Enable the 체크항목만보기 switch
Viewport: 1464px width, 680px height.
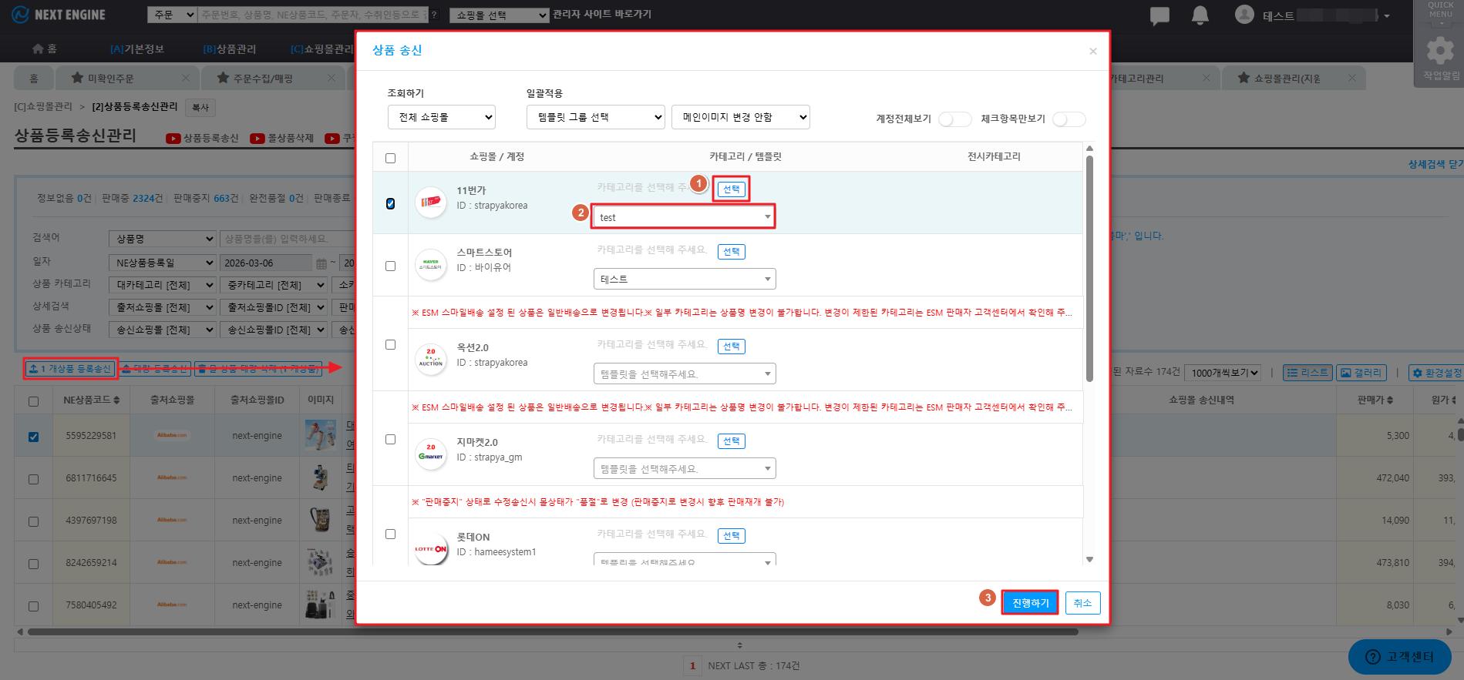(x=1069, y=119)
